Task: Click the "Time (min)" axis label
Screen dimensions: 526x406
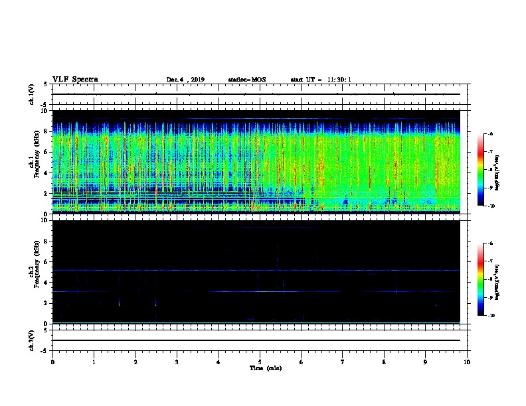Action: pos(266,368)
